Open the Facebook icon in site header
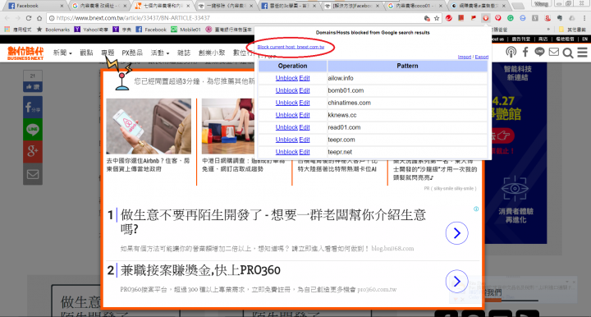This screenshot has height=317, width=591. point(525,52)
